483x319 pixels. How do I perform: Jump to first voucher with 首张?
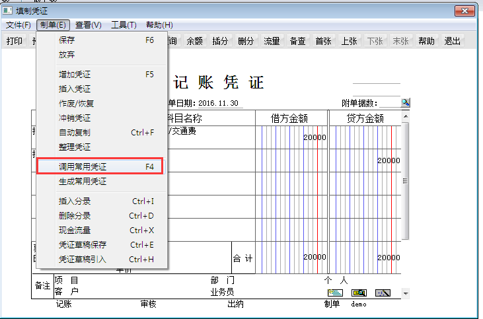[323, 41]
